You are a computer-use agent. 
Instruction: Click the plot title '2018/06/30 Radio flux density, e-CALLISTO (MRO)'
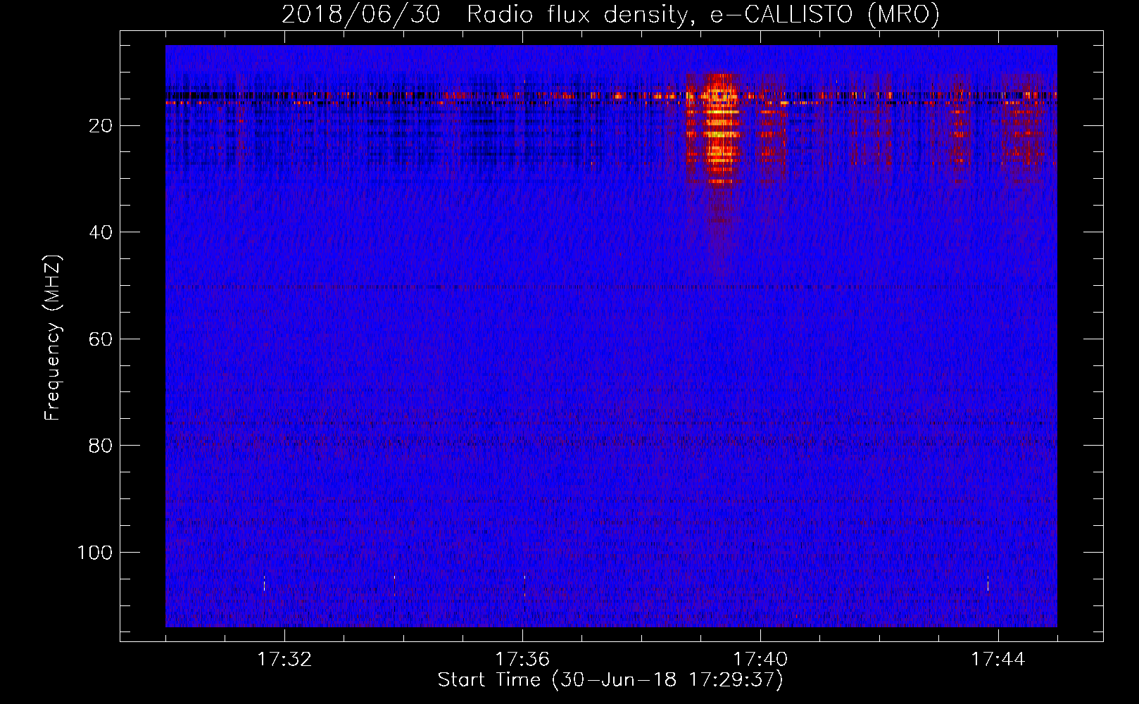(610, 14)
